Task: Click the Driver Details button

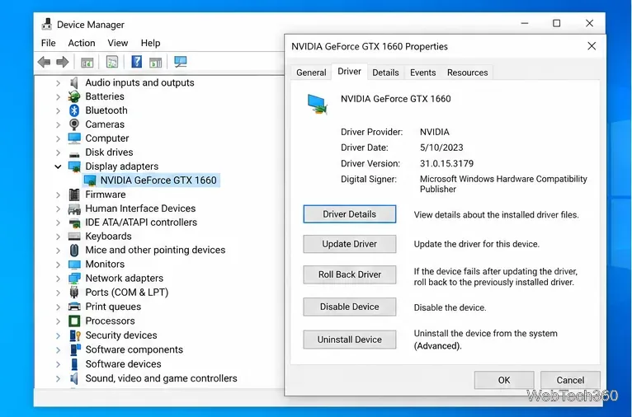Action: [350, 214]
